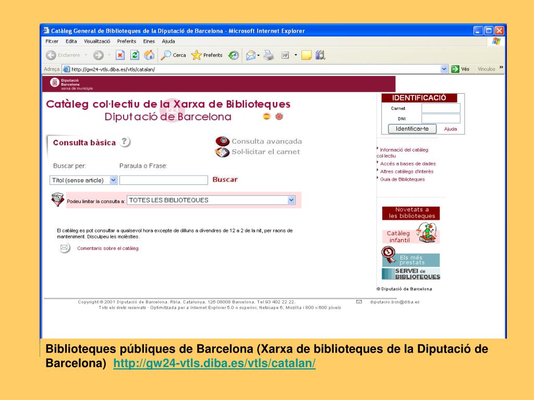Stop page loading with red X icon
Screen dimensions: 534x400
[x=120, y=55]
